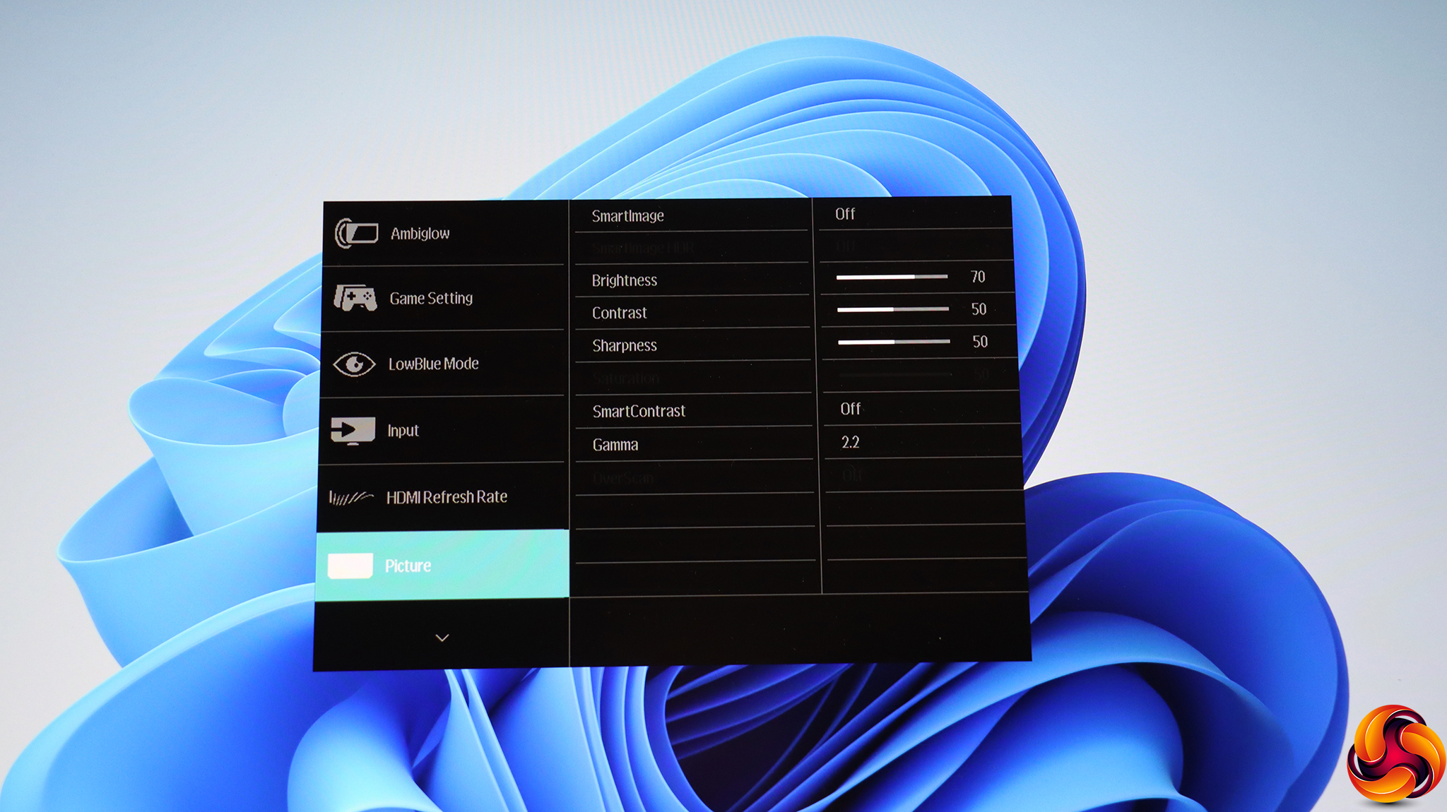The image size is (1447, 812).
Task: Click the HDMI Refresh Rate icon
Action: pos(351,498)
